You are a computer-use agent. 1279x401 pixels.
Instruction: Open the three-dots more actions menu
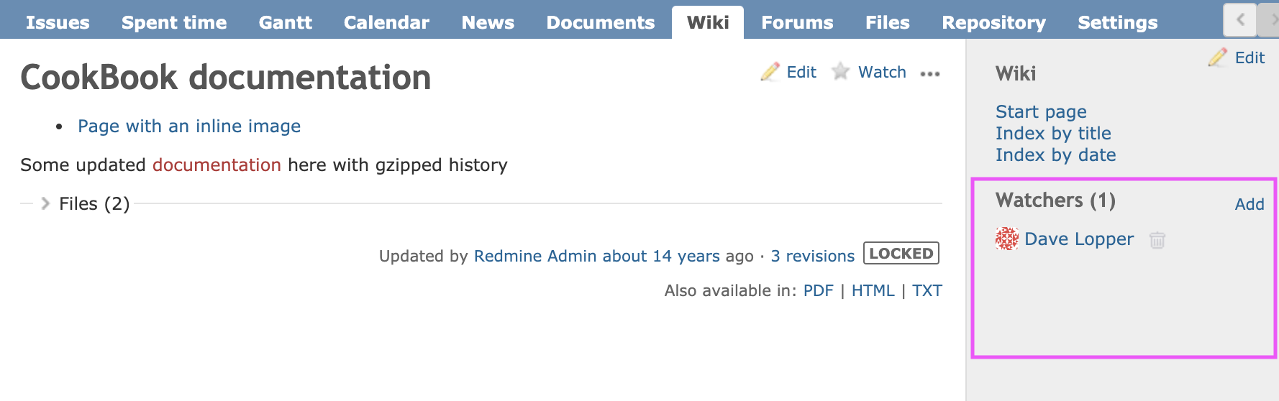tap(930, 73)
